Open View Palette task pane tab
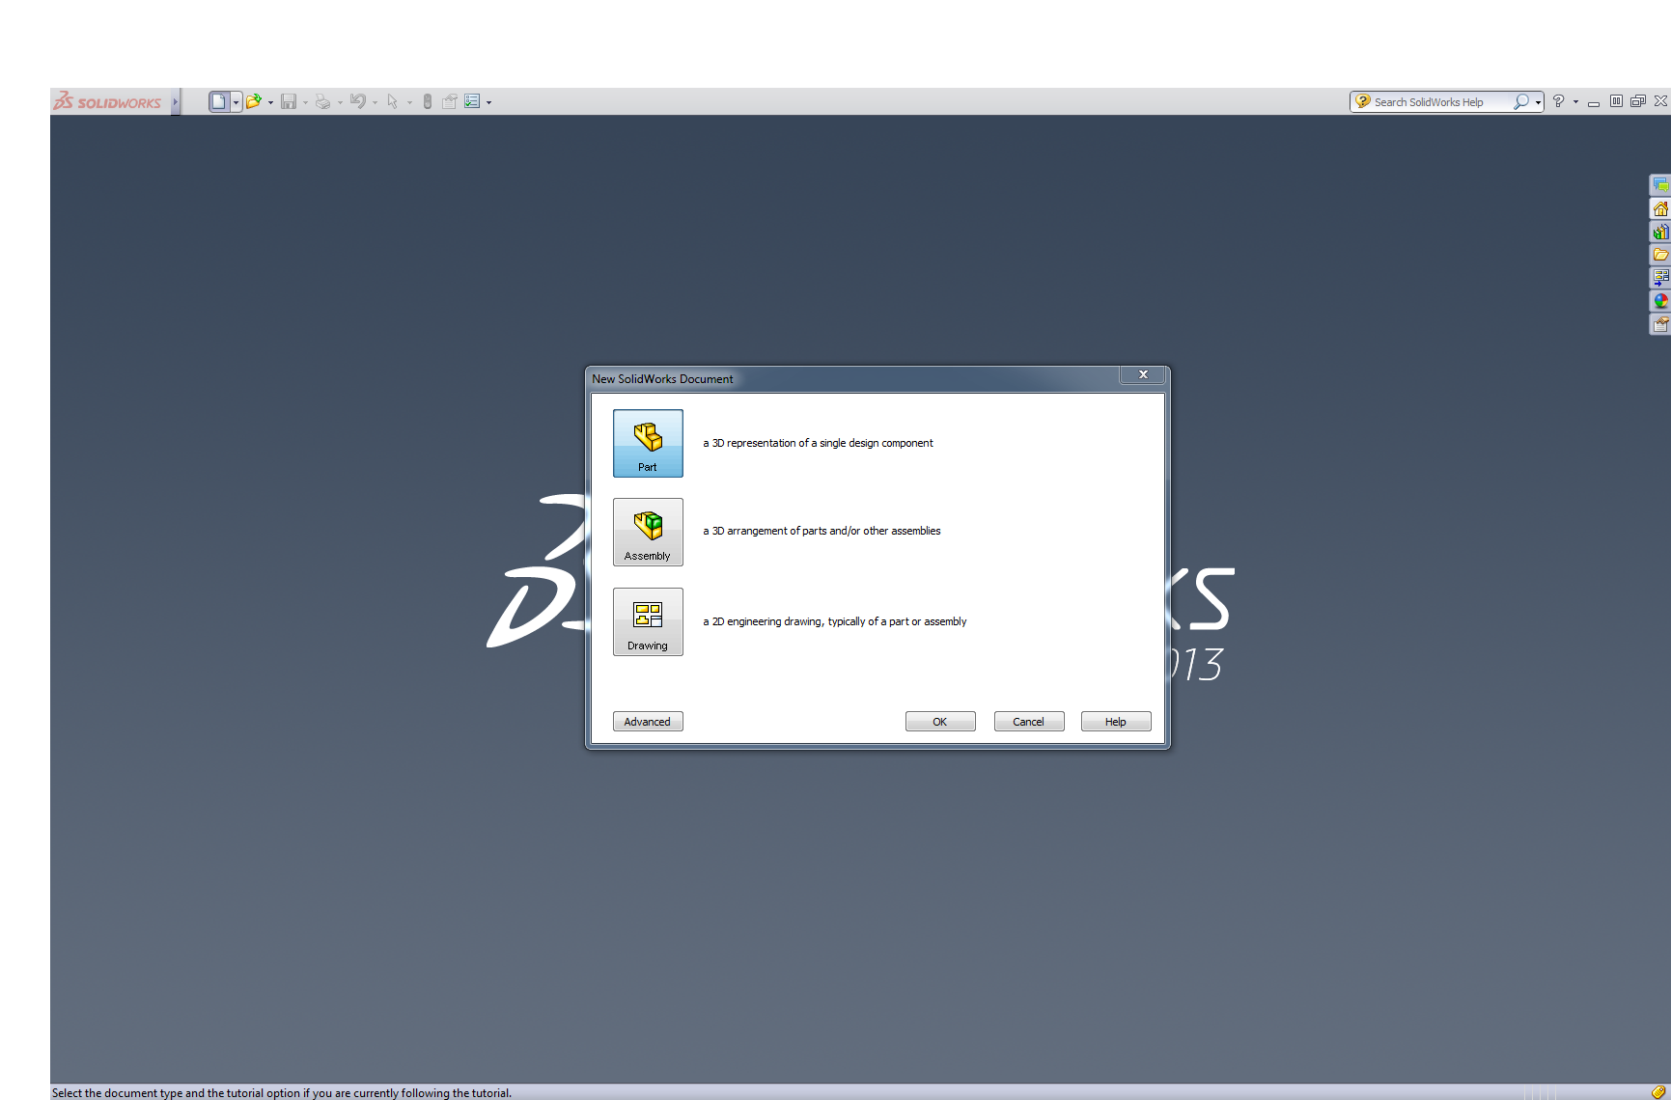Screen dimensions: 1671x1100 1660,278
